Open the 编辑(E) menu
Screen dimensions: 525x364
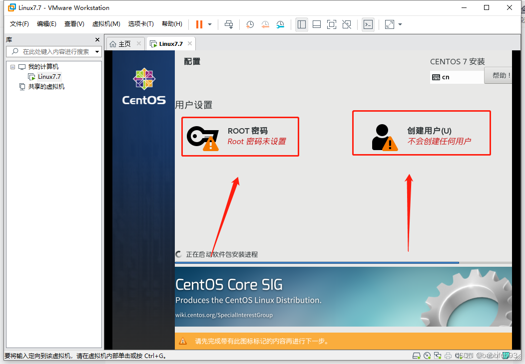(46, 24)
